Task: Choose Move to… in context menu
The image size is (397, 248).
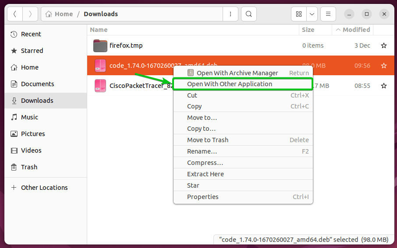Action: [x=243, y=118]
